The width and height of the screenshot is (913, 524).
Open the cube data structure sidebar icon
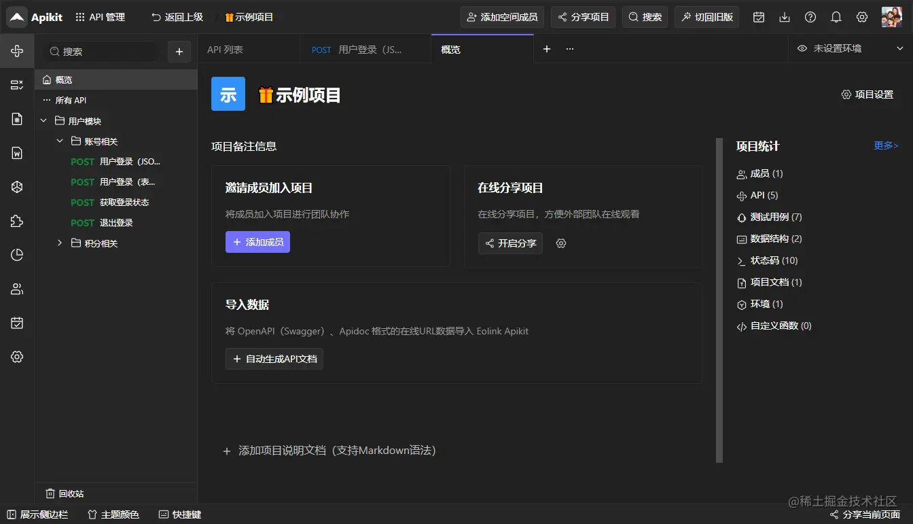pyautogui.click(x=17, y=187)
